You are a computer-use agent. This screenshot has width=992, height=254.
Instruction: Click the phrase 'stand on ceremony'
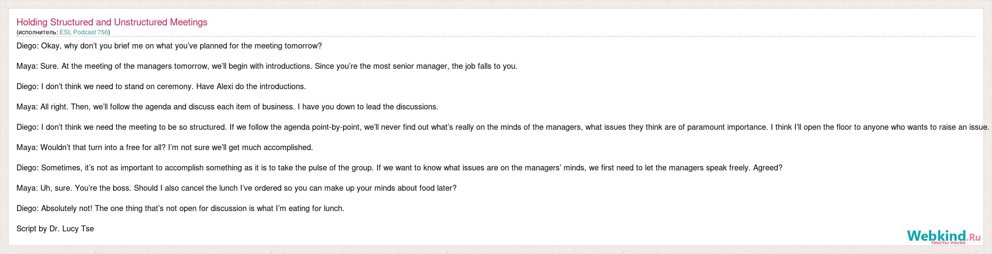tap(159, 86)
